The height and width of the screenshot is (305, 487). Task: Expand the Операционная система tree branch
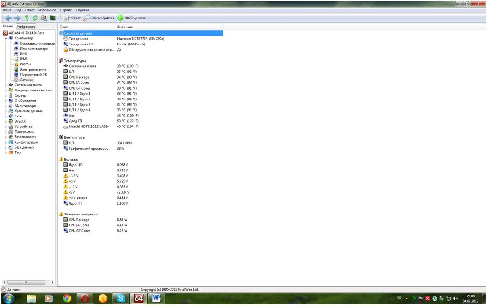pos(6,90)
